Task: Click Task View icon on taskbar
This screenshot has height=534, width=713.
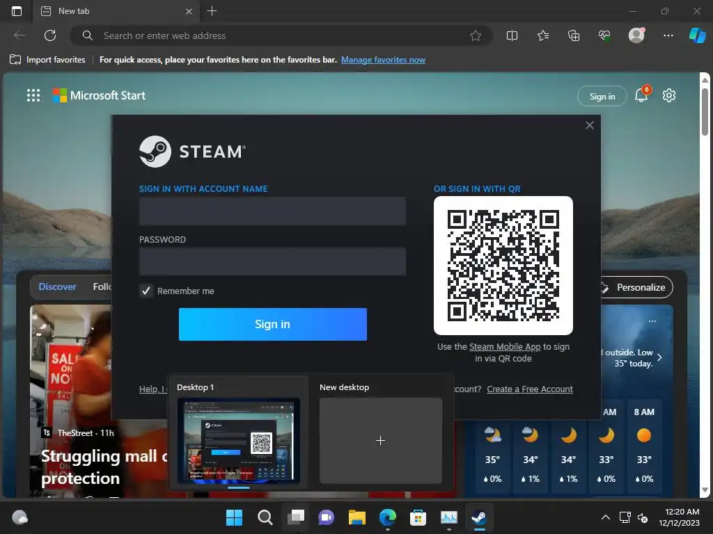Action: tap(296, 517)
